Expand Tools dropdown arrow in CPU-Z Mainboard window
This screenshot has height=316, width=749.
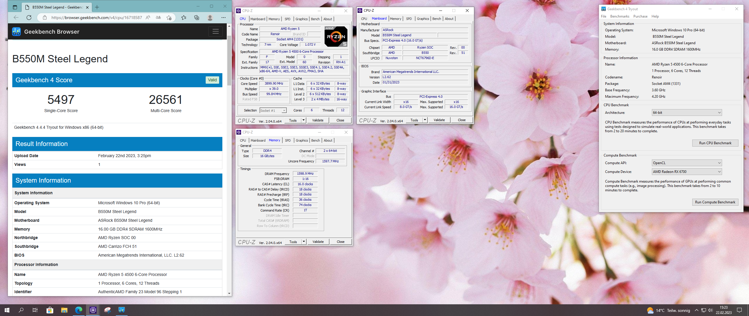pyautogui.click(x=425, y=120)
